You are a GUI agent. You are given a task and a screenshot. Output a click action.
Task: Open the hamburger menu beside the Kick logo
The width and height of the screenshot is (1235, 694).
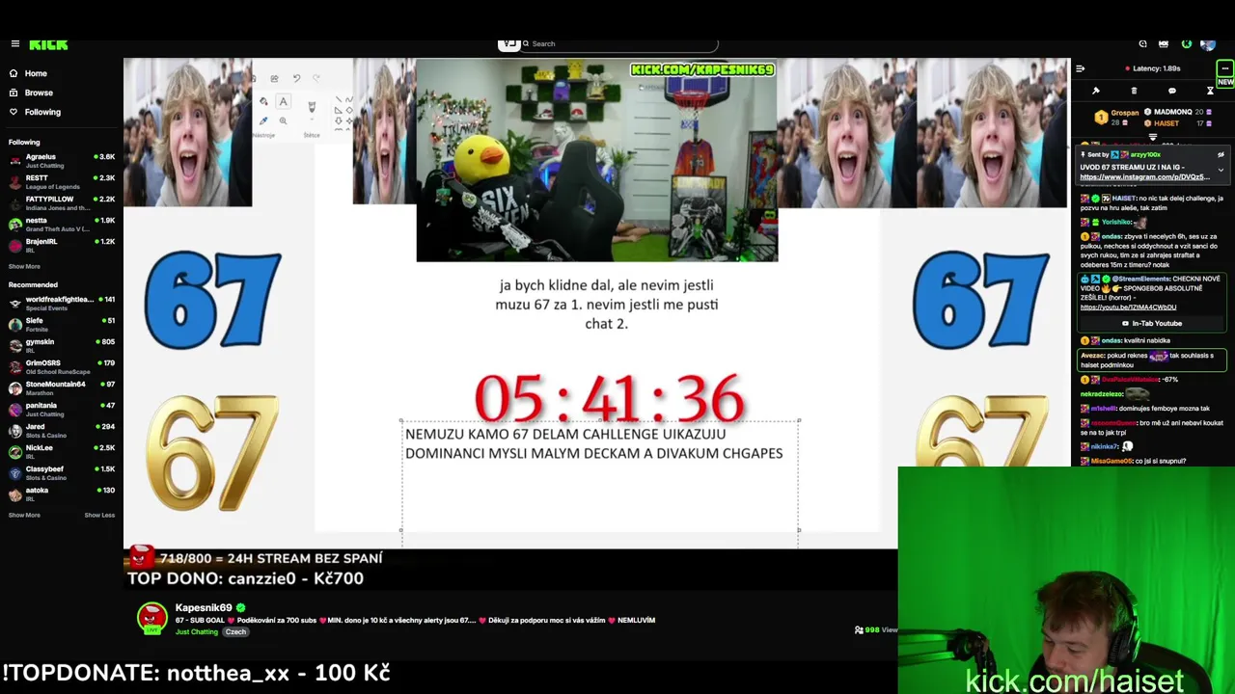coord(15,43)
